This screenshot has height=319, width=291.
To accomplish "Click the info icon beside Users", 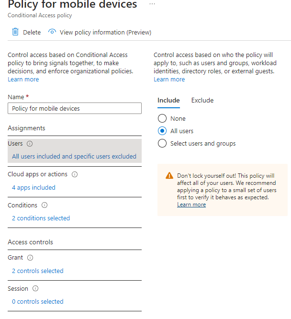I will pos(30,144).
